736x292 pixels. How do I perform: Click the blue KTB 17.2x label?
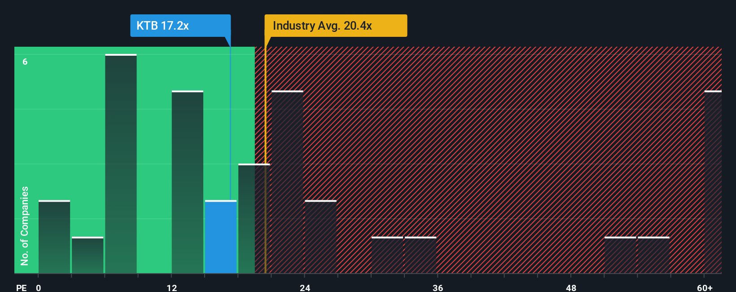180,26
